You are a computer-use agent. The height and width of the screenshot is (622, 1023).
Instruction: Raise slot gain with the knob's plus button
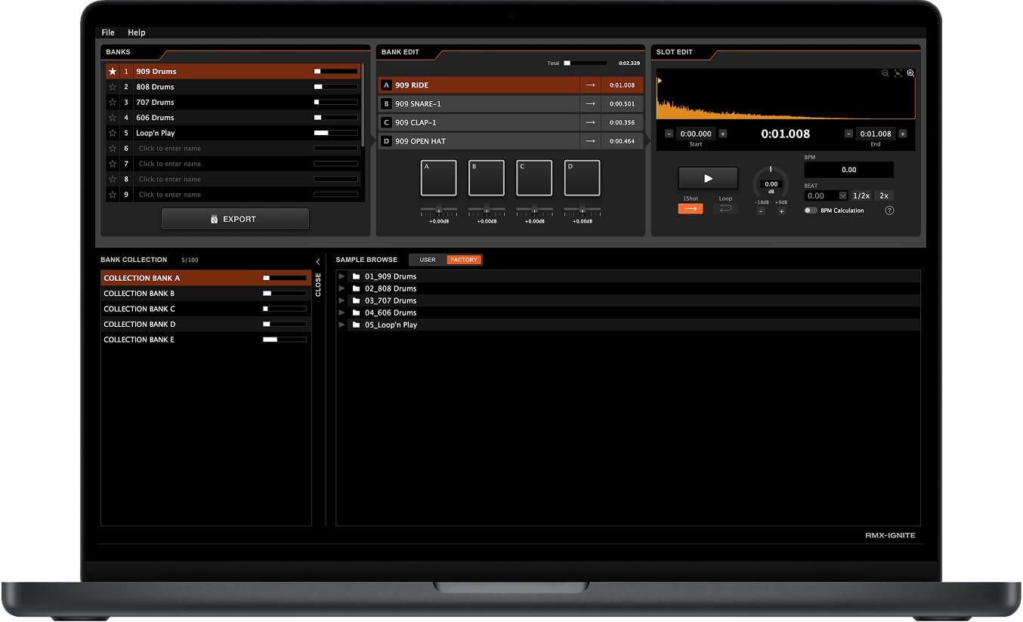pyautogui.click(x=781, y=211)
